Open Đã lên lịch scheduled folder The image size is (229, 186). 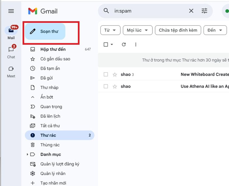tap(60, 116)
